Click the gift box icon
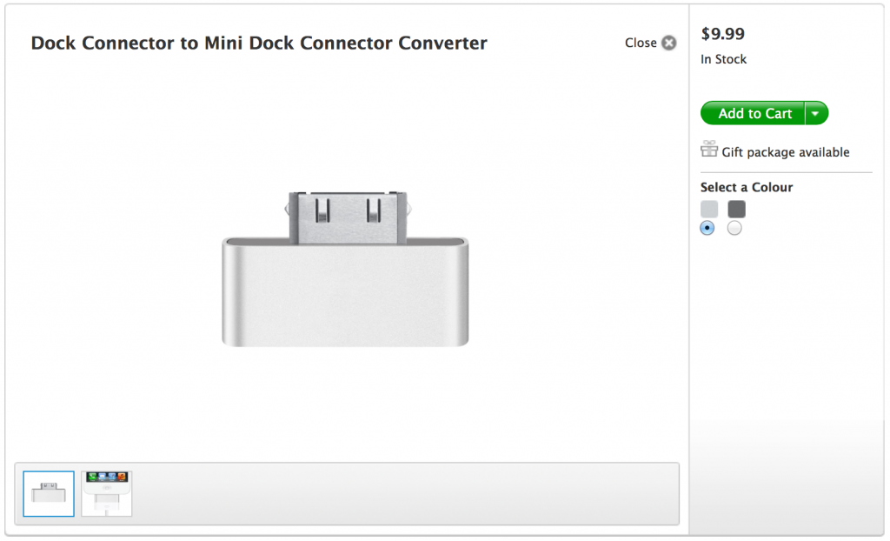890x541 pixels. click(x=709, y=150)
